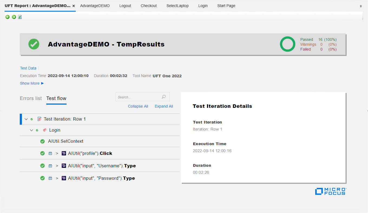Click the green status icon for AIUtil.SetContext
Image resolution: width=368 pixels, height=213 pixels.
point(42,141)
